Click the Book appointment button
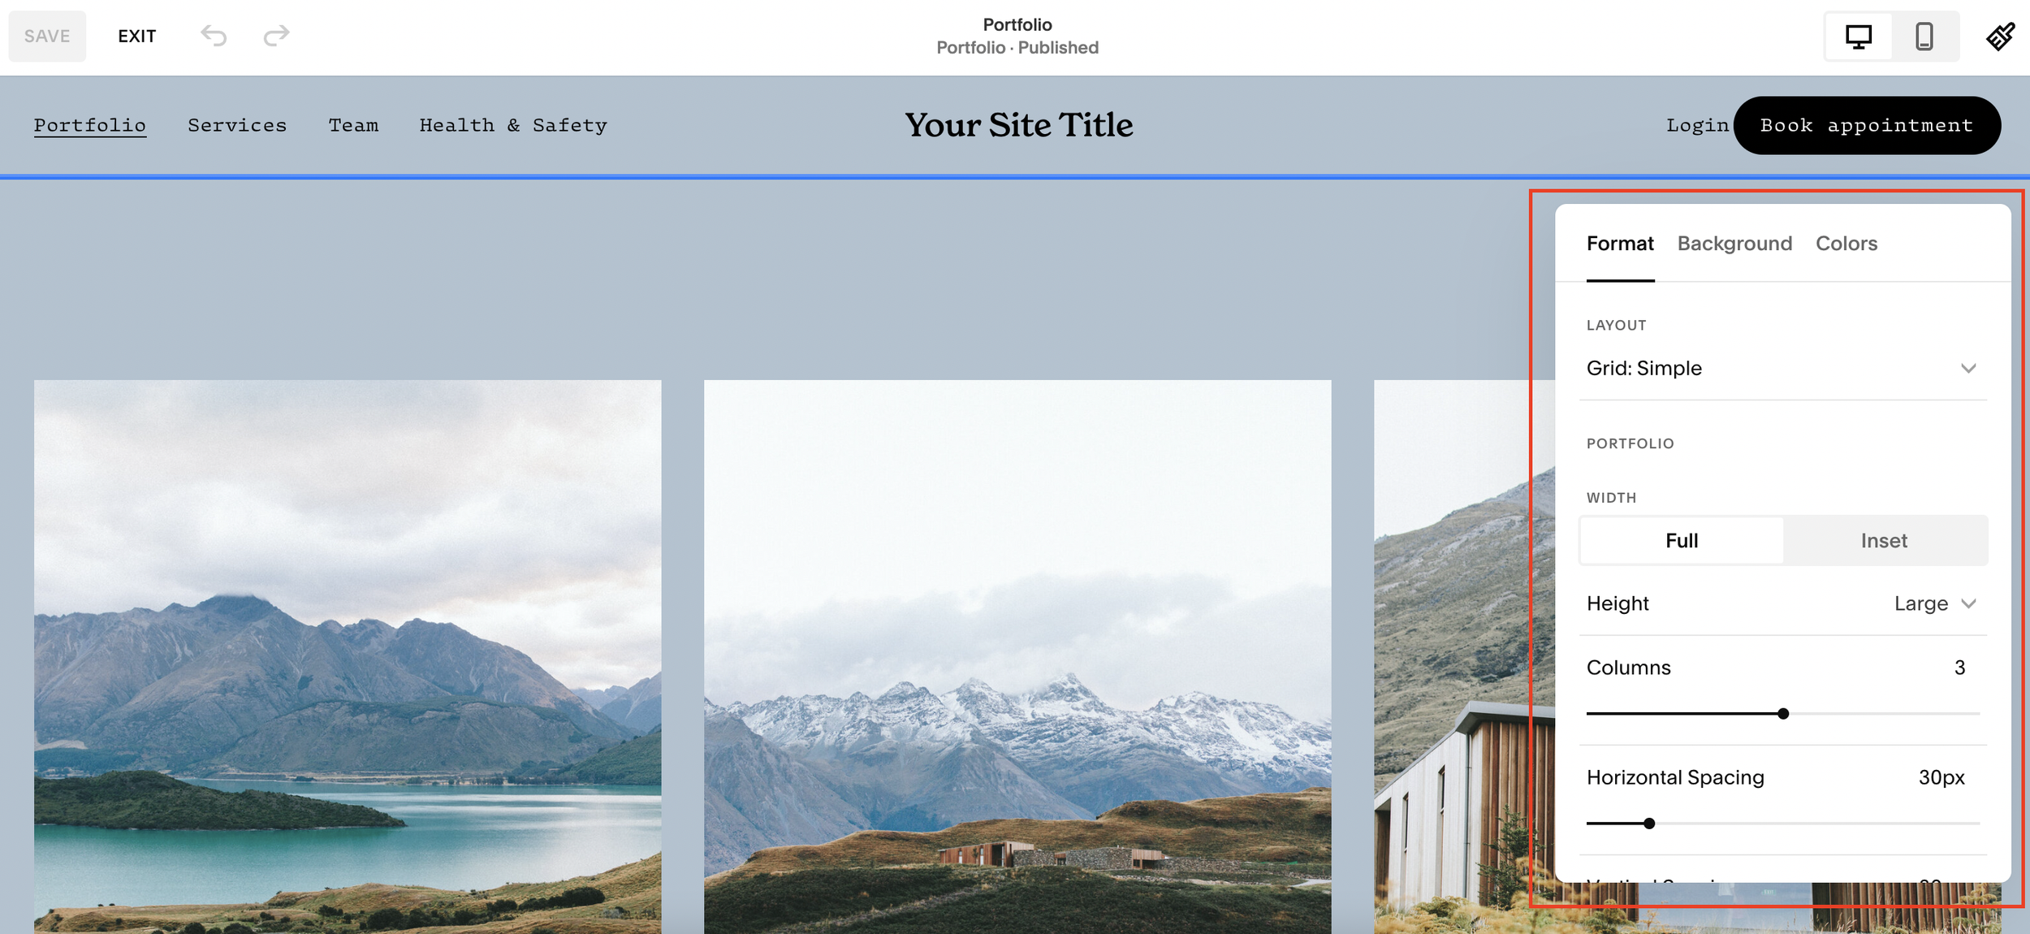Screen dimensions: 2030x934 pyautogui.click(x=1867, y=125)
